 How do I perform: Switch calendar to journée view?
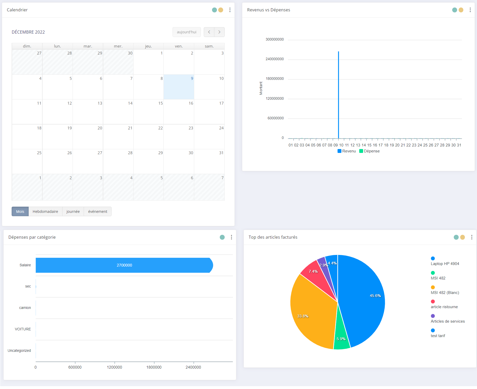click(x=73, y=212)
